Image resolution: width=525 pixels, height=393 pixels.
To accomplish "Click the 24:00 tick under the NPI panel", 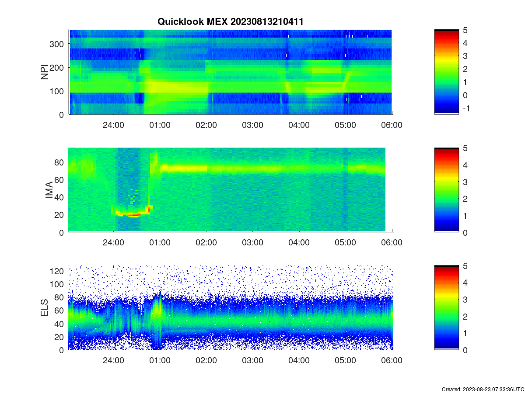I will [x=113, y=125].
